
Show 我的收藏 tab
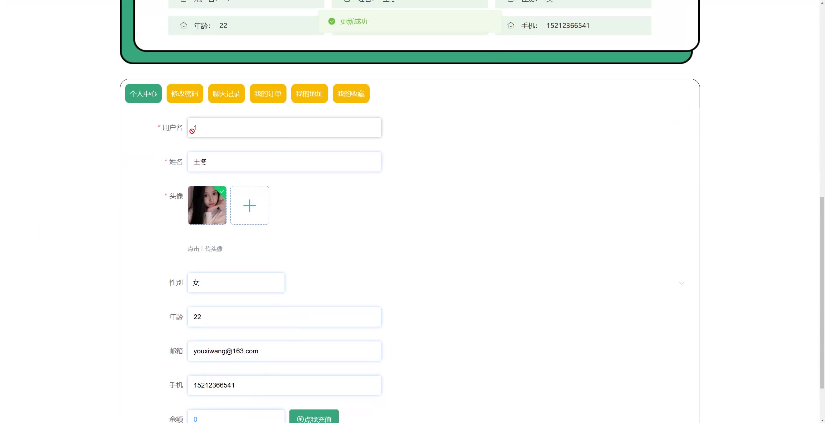[351, 93]
